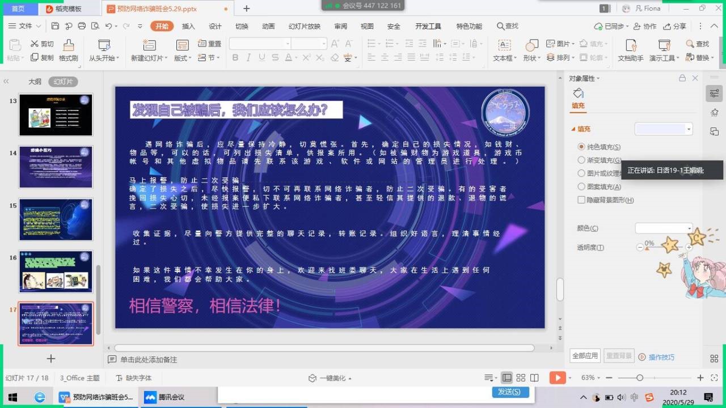The height and width of the screenshot is (408, 726).
Task: Open the color (颜色) picker dropdown
Action: pos(689,228)
